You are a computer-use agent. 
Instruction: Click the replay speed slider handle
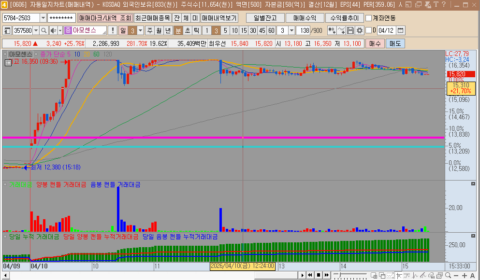tap(339, 275)
